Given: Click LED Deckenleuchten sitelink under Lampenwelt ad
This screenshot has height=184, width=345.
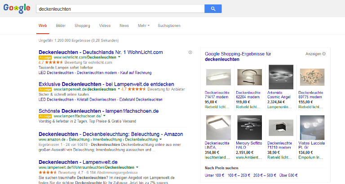Looking at the screenshot, I should [56, 100].
